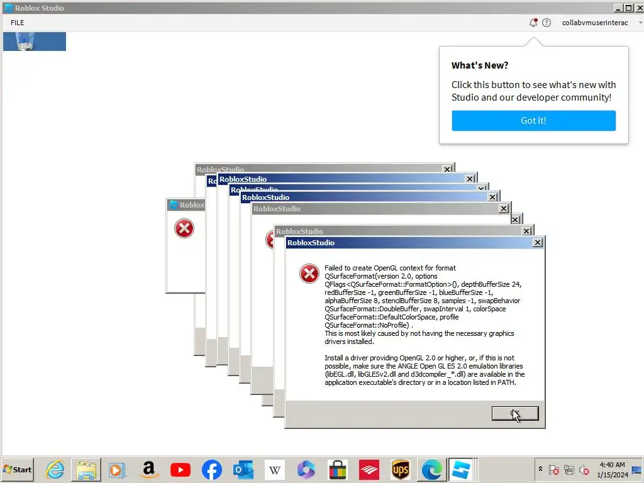Screen dimensions: 644x483
Task: Open the Facebook taskbar shortcut
Action: (212, 469)
